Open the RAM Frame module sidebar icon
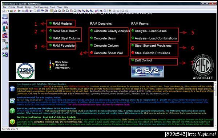Viewport: 218px width, 138px height. tap(5, 35)
